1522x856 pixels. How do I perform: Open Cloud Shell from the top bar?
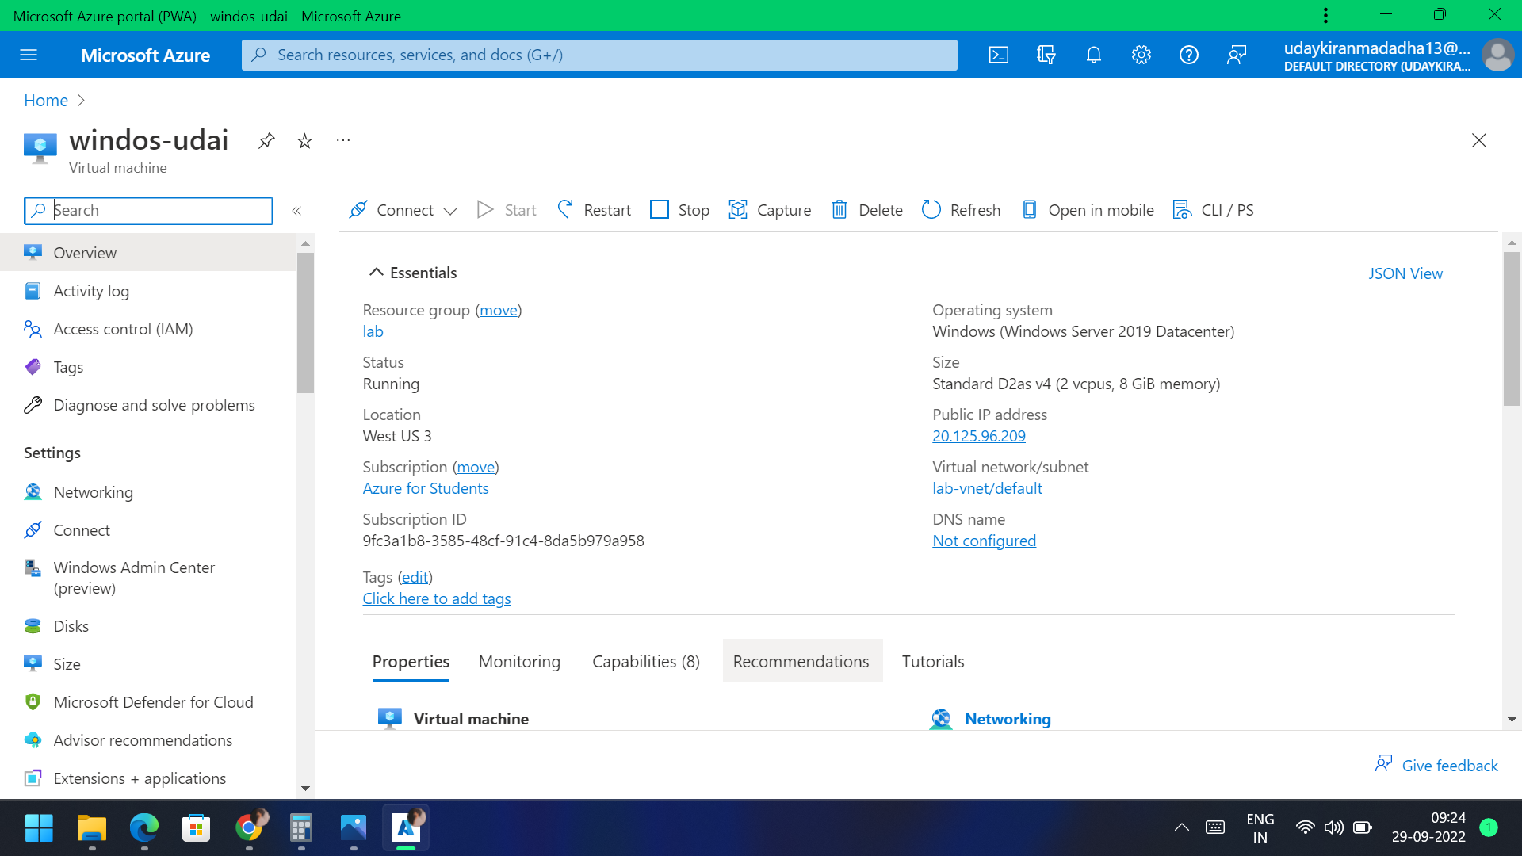[x=998, y=55]
